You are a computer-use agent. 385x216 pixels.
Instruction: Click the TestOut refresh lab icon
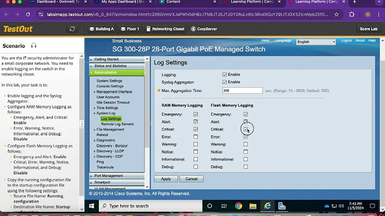72,29
